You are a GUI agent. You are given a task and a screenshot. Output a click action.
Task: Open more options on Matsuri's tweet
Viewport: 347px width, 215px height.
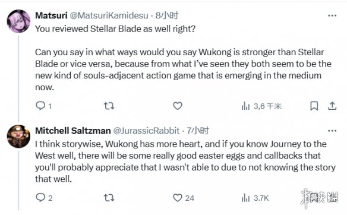coord(332,15)
